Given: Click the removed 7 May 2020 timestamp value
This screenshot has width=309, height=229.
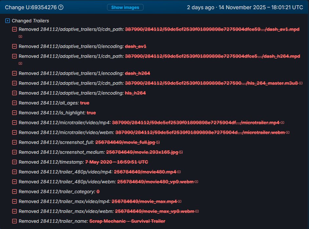Looking at the screenshot, I should [117, 162].
